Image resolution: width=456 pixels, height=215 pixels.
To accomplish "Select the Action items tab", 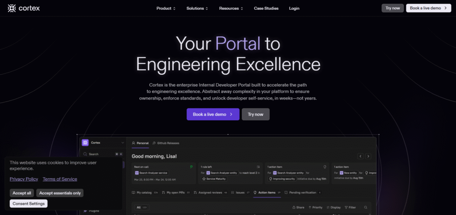I will (x=267, y=192).
